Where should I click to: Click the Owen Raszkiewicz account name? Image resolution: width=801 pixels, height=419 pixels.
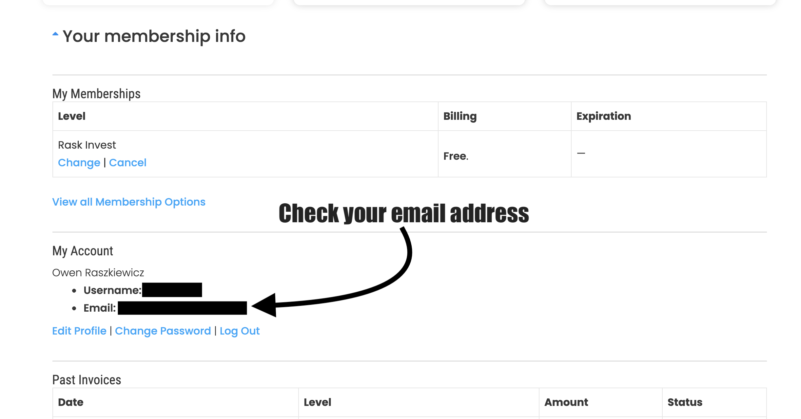click(x=98, y=273)
